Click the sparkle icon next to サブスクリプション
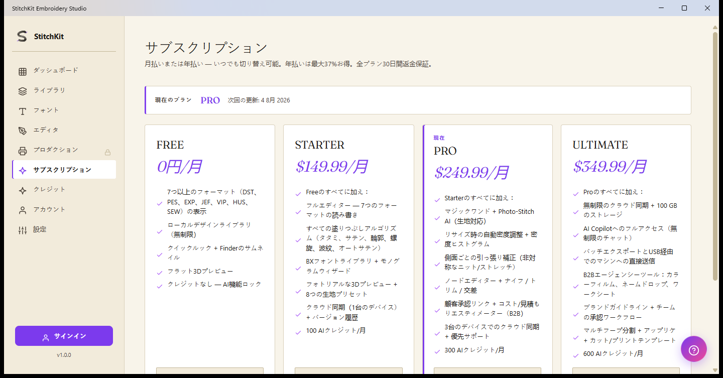The width and height of the screenshot is (723, 378). [23, 171]
